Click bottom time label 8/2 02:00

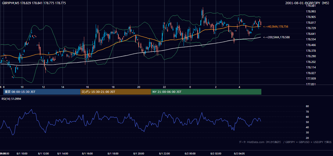pos(216,154)
